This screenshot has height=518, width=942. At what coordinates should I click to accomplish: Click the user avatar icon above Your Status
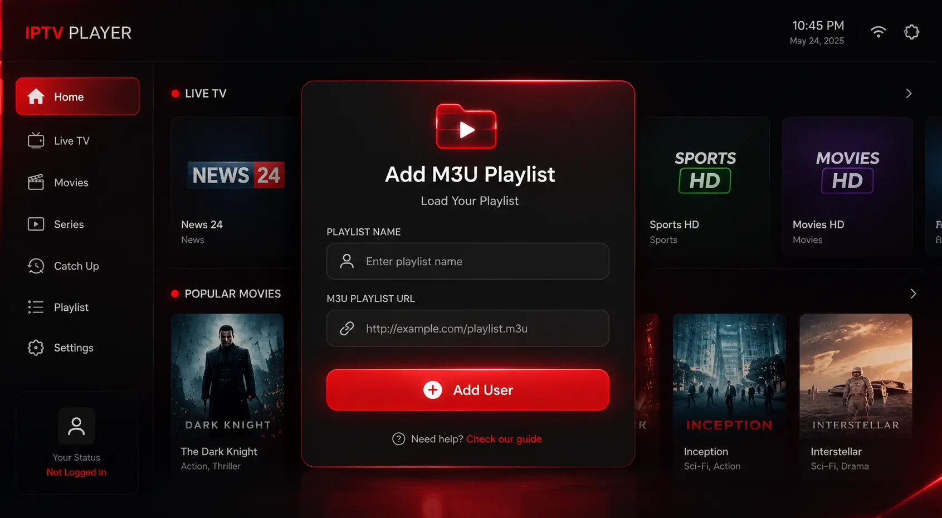76,426
